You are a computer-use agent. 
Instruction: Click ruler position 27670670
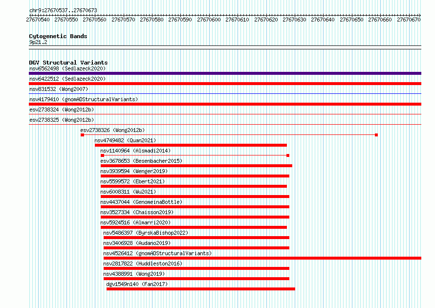(x=409, y=20)
